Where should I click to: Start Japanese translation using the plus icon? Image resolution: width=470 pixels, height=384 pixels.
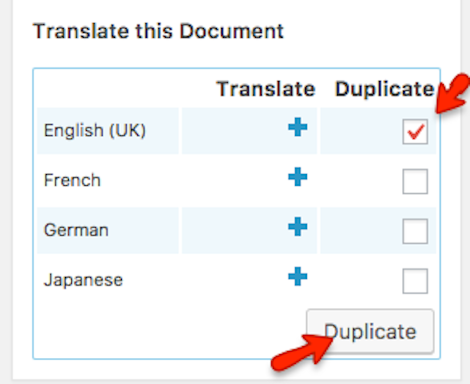point(298,276)
